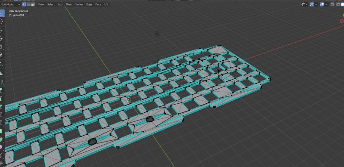Toggle X-ray mode
Image resolution: width=344 pixels, height=167 pixels.
(x=332, y=4)
